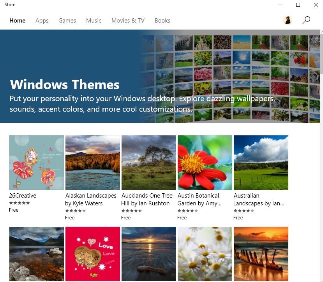The image size is (323, 282).
Task: Maximize the Store window
Action: pyautogui.click(x=298, y=5)
